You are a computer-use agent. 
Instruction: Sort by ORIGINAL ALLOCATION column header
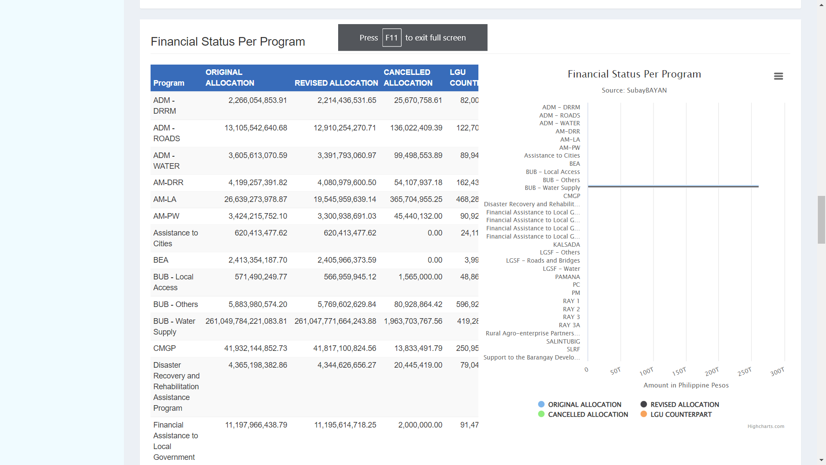pos(230,77)
